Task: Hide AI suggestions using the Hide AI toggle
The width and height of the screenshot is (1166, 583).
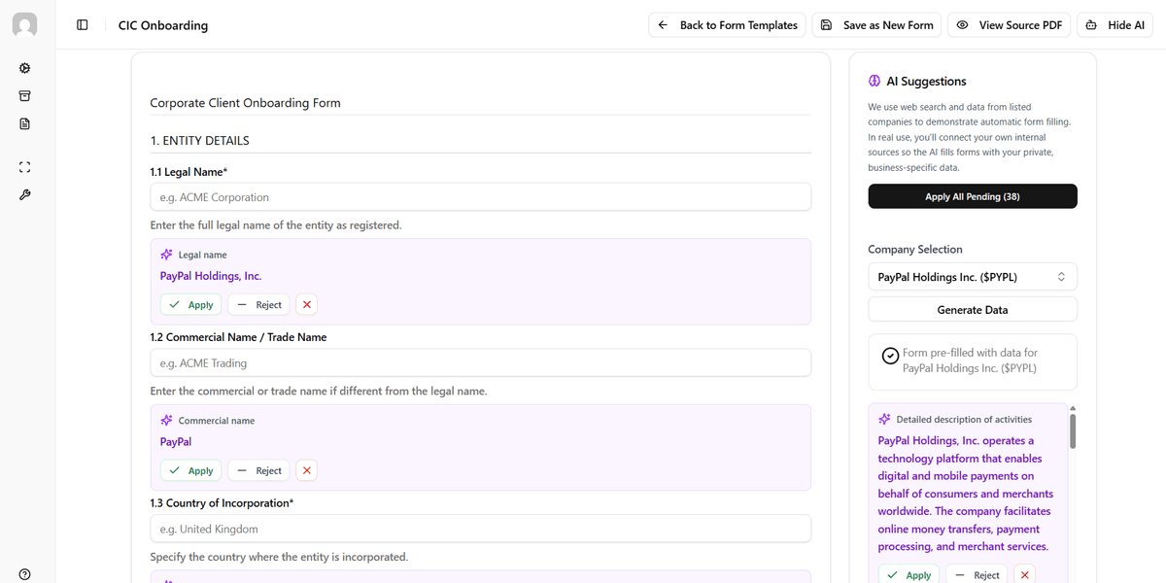Action: (1115, 24)
